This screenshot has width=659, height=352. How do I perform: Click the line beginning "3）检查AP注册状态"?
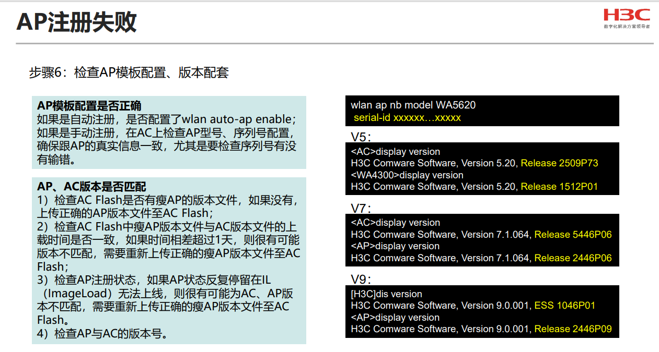(154, 280)
